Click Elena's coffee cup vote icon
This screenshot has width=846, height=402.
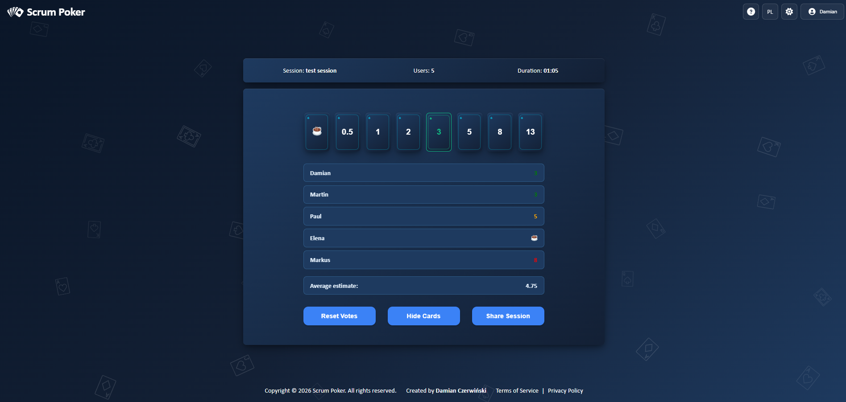pyautogui.click(x=534, y=238)
